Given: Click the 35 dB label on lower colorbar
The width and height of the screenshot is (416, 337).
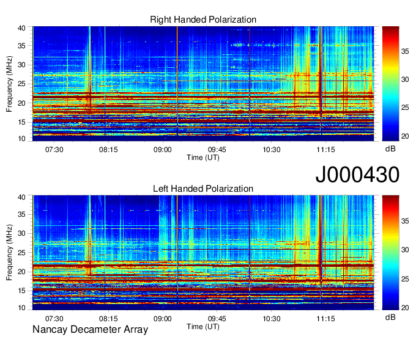Looking at the screenshot, I should pyautogui.click(x=405, y=221).
